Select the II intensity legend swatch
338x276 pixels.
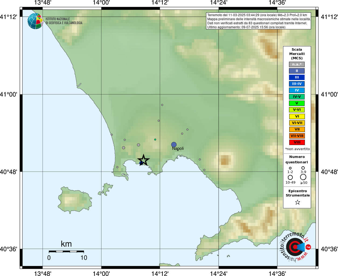click(297, 71)
